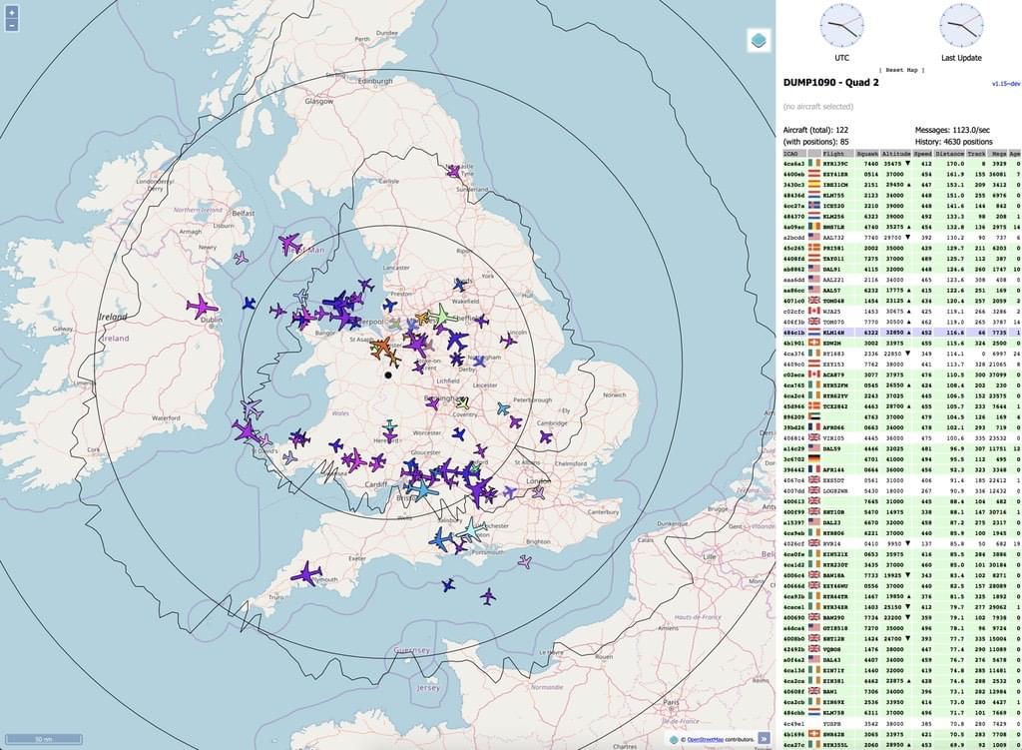Select the aircraft near Lincoln

[508, 340]
